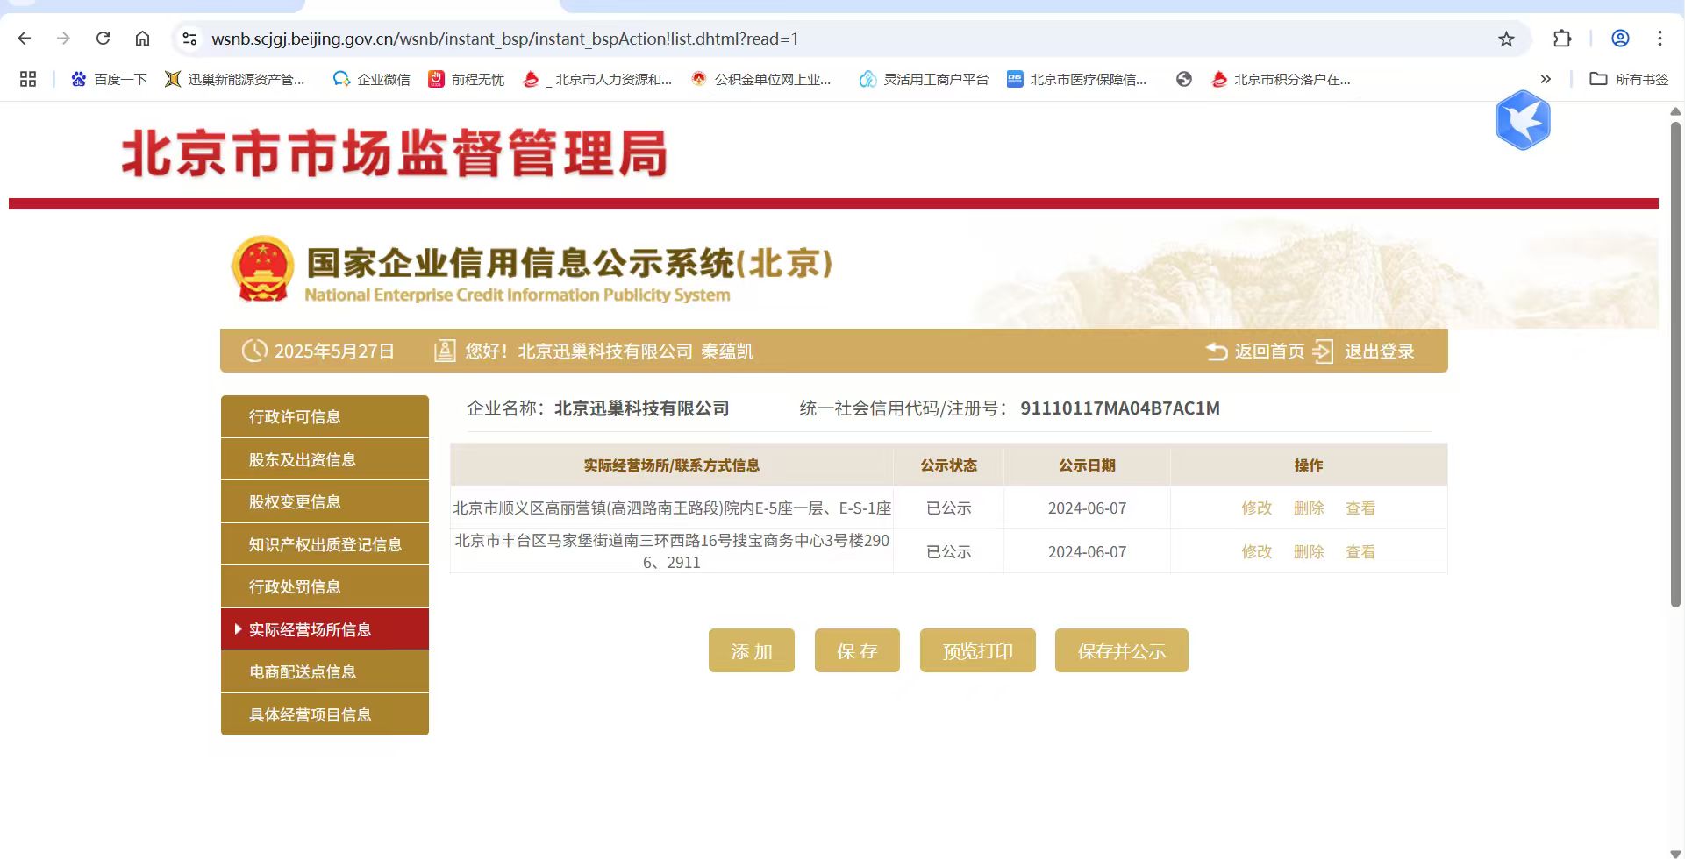Open the 北京市人力资源和 bookmark

(597, 79)
